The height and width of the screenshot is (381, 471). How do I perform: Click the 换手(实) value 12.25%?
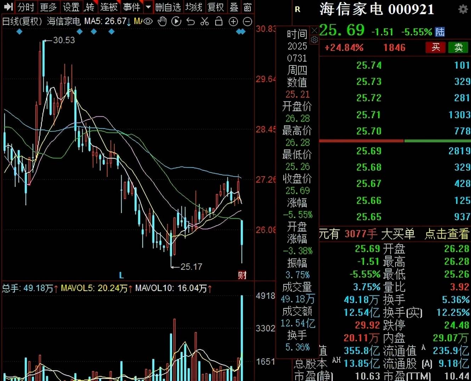[453, 312]
